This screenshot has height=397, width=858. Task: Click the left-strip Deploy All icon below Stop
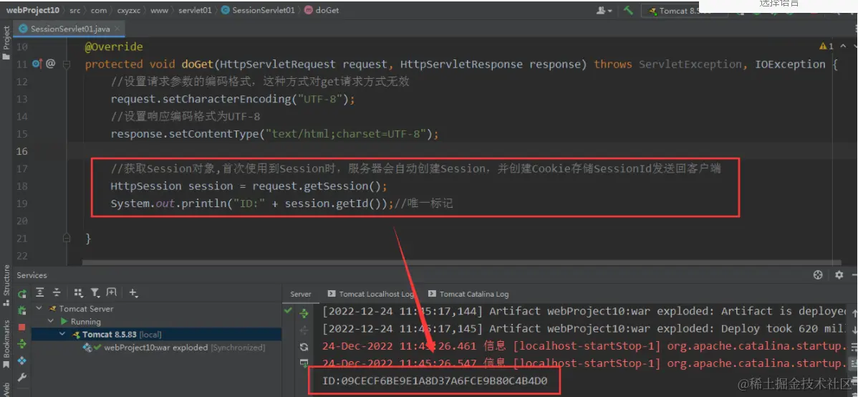pos(22,343)
